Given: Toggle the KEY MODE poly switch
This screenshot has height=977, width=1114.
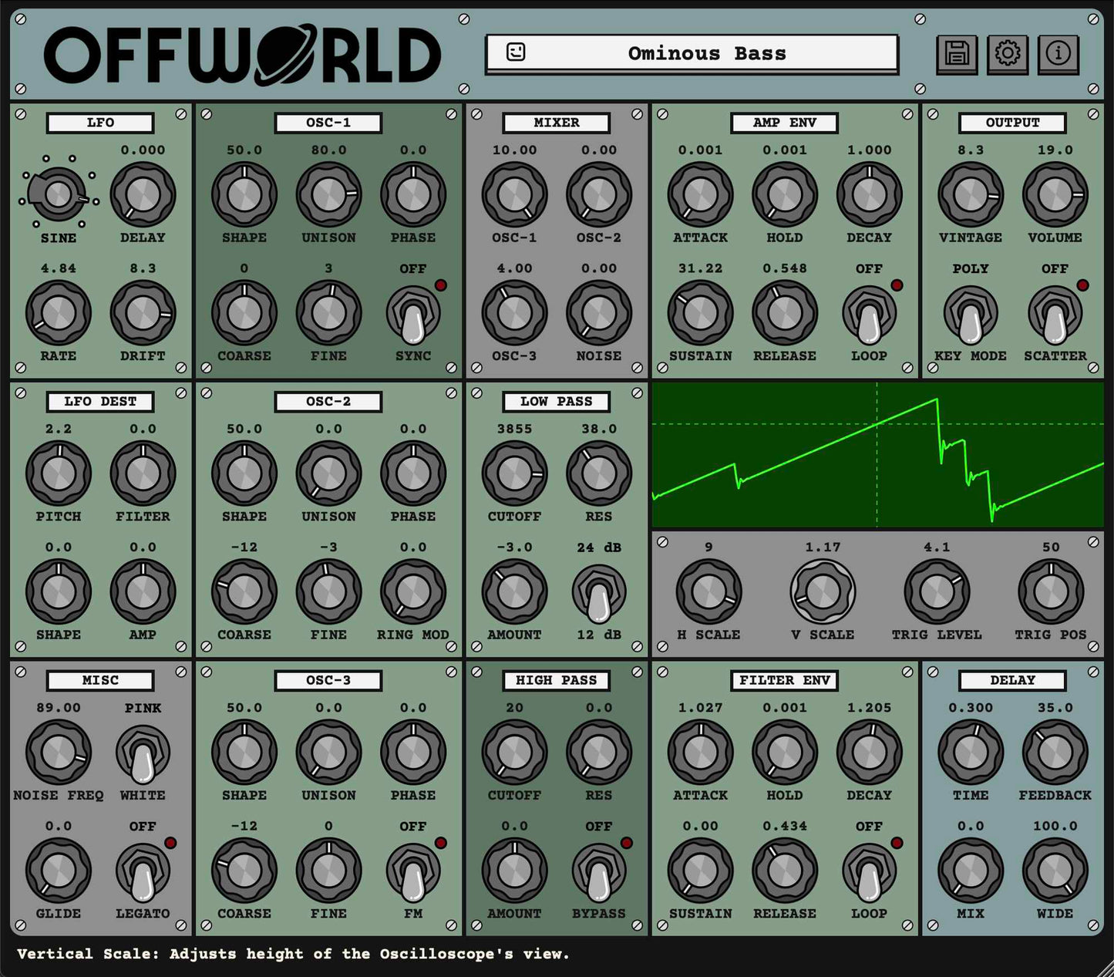Looking at the screenshot, I should coord(971,315).
